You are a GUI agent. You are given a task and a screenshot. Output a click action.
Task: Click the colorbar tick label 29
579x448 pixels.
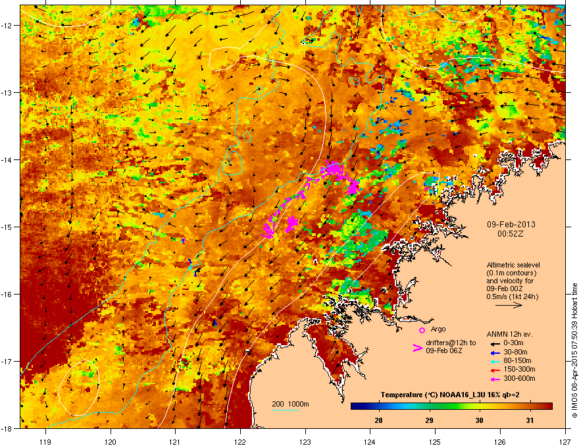pyautogui.click(x=429, y=420)
